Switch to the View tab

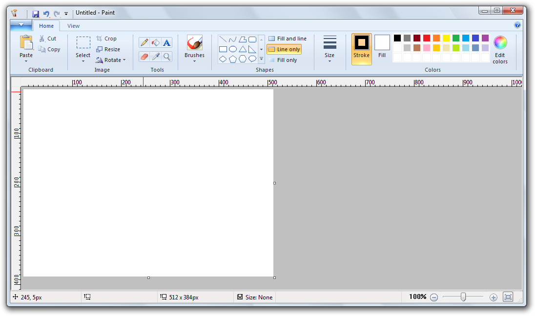[73, 26]
